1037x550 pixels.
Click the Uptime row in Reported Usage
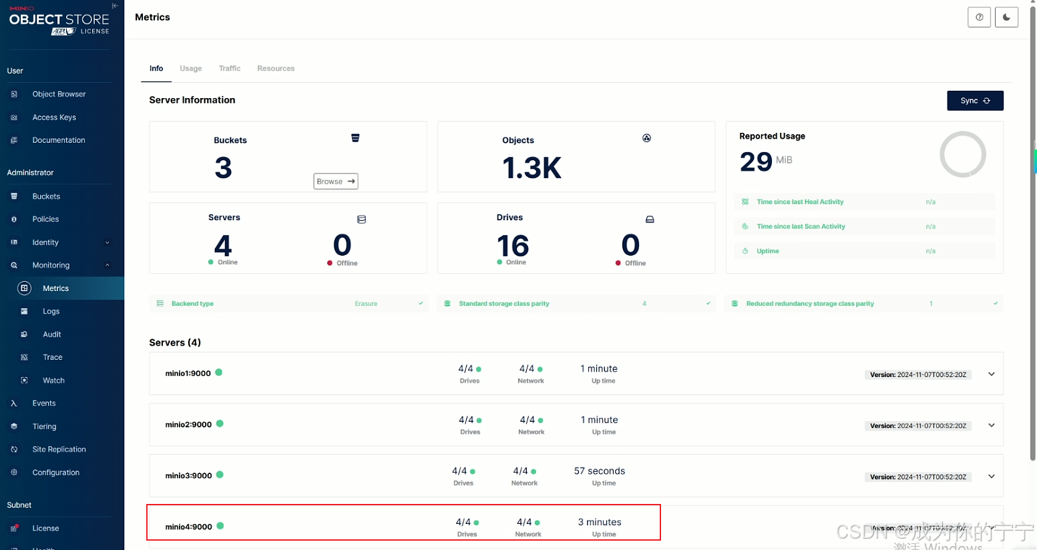865,251
